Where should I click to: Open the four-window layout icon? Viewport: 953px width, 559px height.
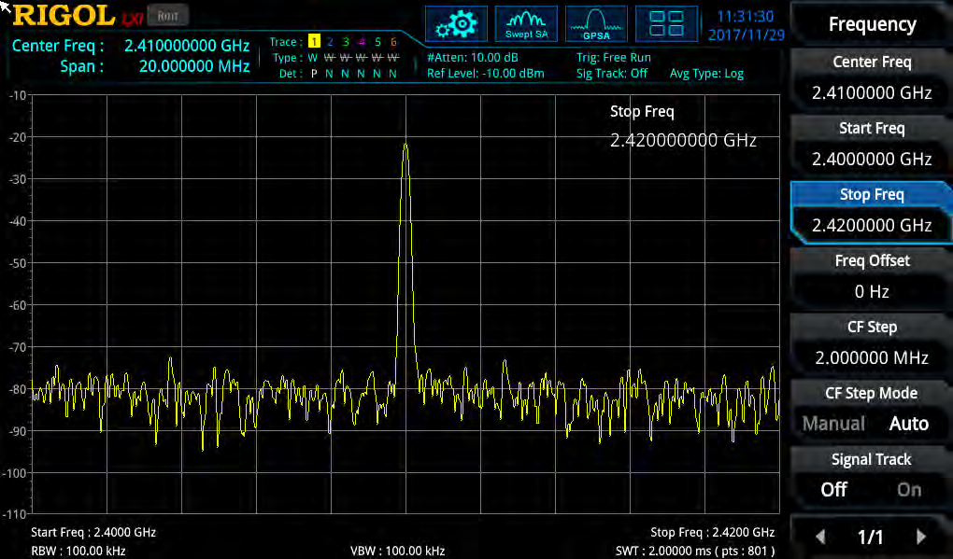[666, 23]
